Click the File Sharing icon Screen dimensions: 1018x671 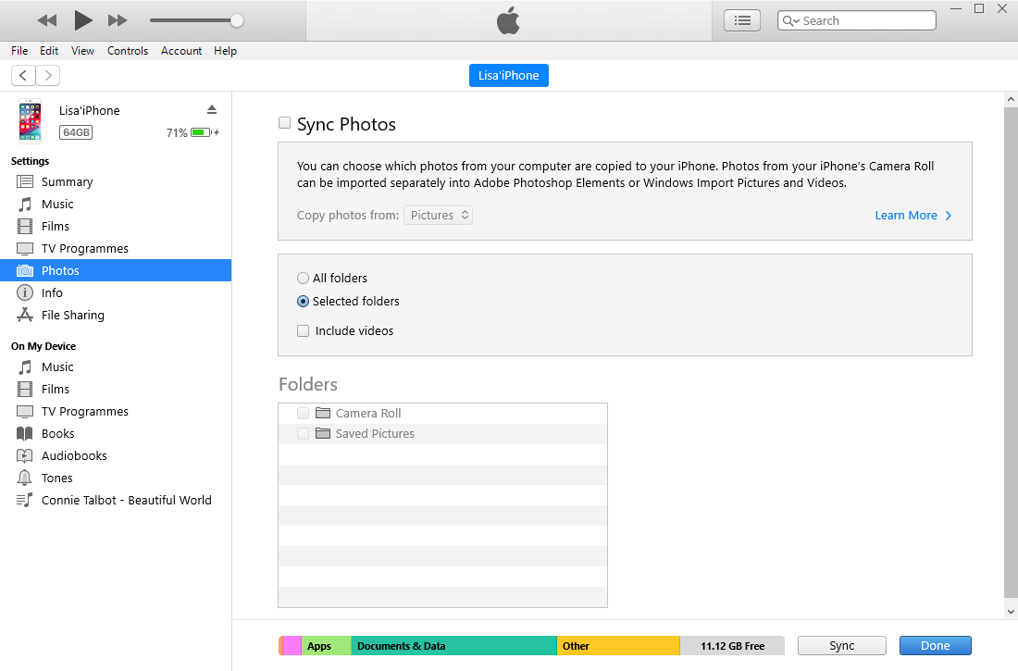25,315
